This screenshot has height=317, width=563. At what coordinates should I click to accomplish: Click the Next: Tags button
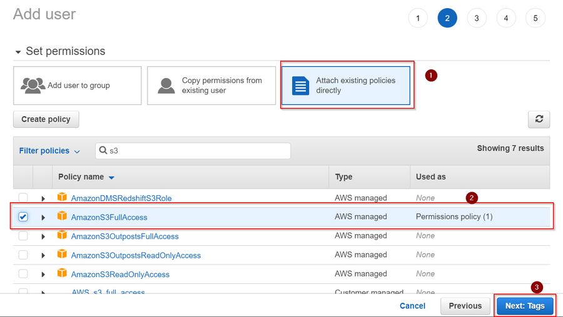pyautogui.click(x=525, y=306)
